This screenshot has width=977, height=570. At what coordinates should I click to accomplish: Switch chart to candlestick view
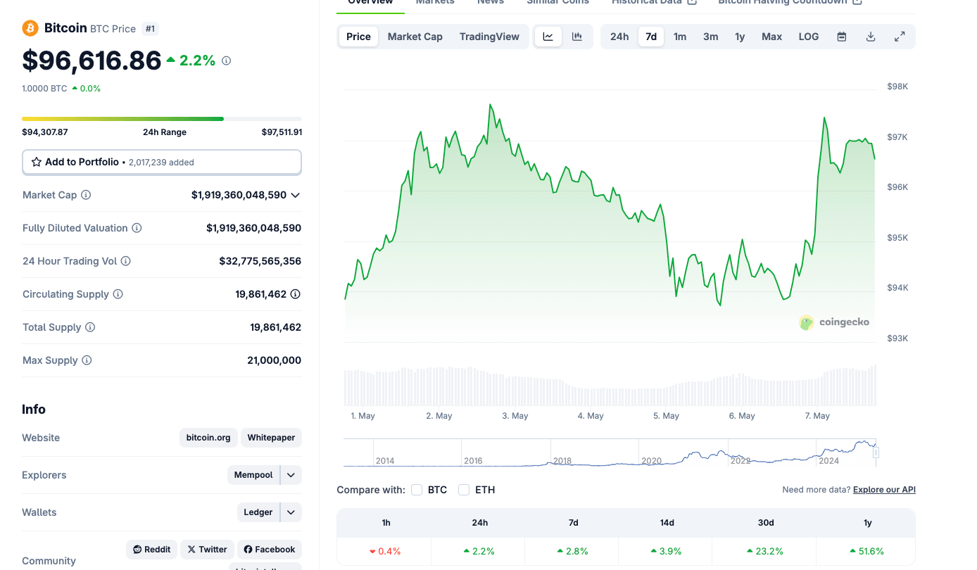click(577, 36)
